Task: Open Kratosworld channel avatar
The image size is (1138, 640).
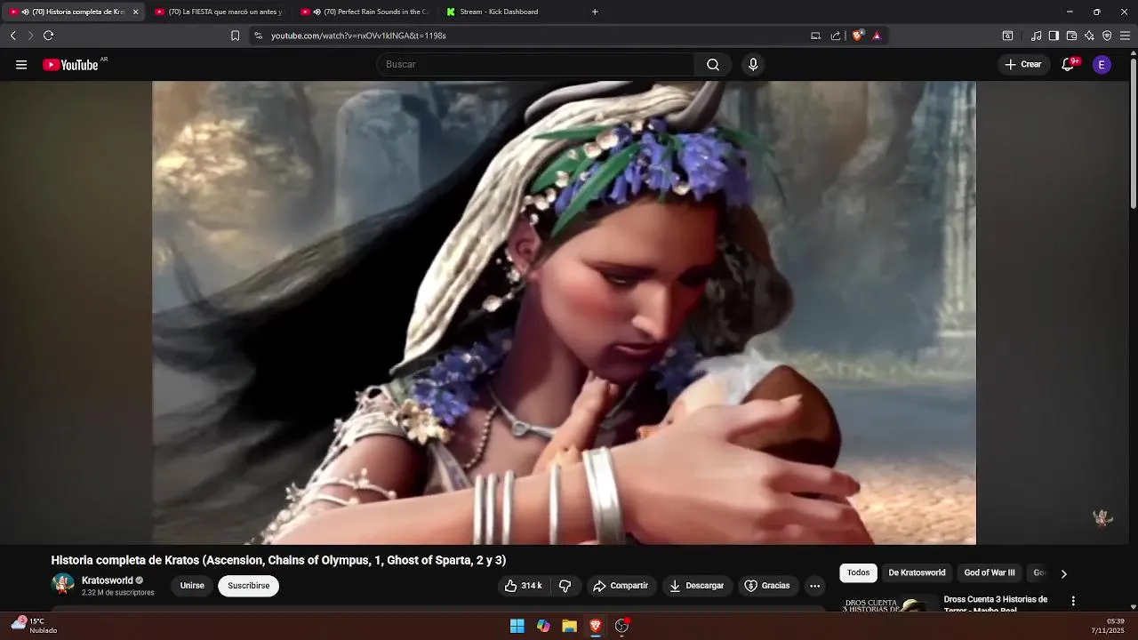Action: [63, 584]
